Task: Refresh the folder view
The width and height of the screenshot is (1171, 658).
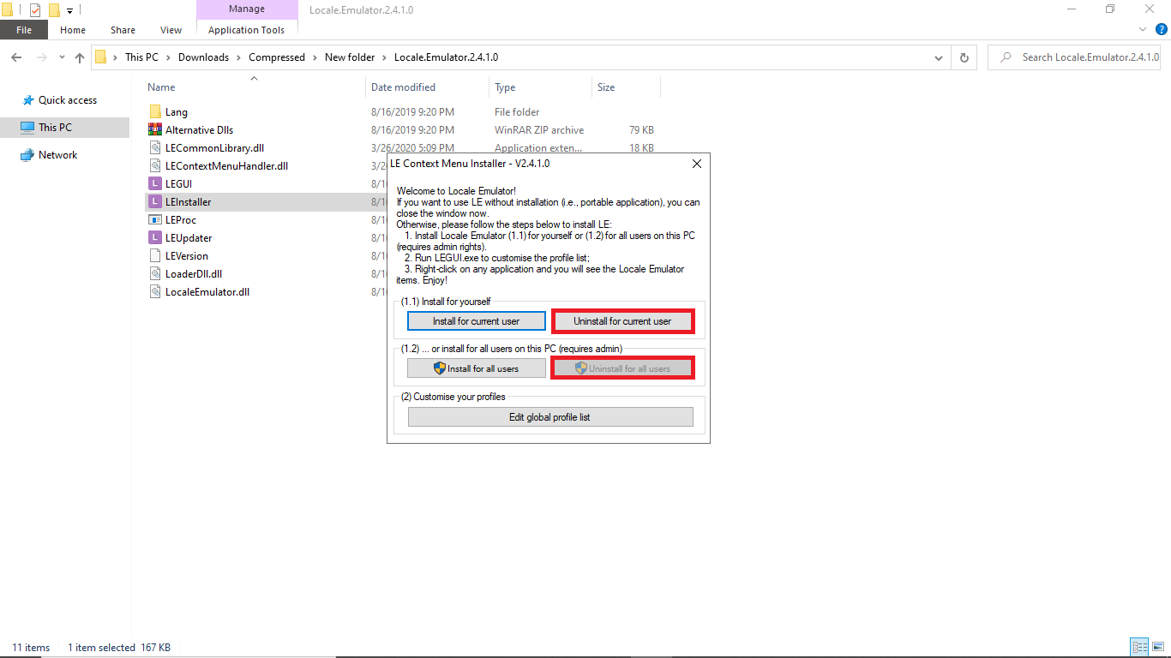Action: [x=964, y=57]
